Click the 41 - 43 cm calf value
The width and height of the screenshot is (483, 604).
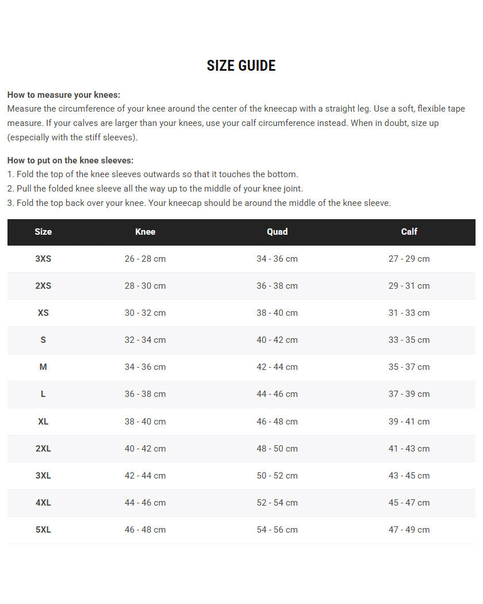tap(409, 449)
